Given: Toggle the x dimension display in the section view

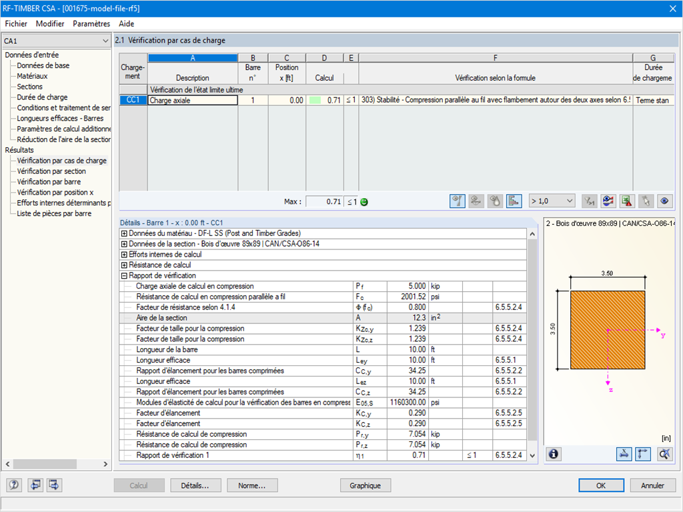Looking at the screenshot, I should [624, 454].
